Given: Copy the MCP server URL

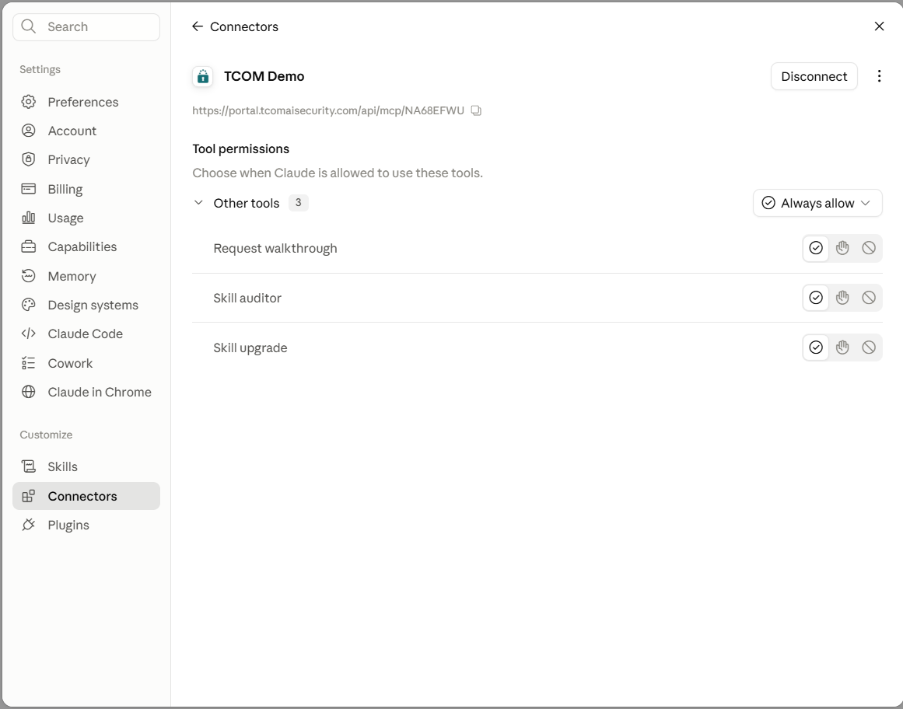Looking at the screenshot, I should (x=476, y=110).
